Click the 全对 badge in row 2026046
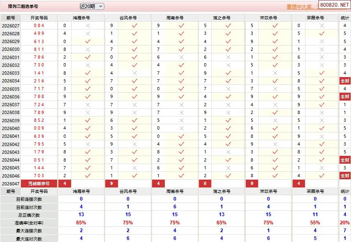Image resolution: width=351 pixels, height=242 pixels. tap(344, 176)
